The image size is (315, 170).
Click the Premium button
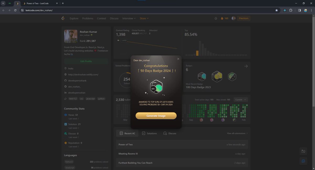244,18
